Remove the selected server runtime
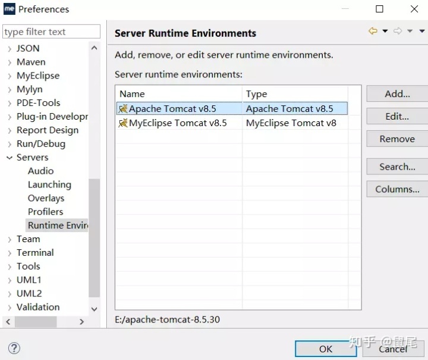The width and height of the screenshot is (428, 360). [397, 139]
